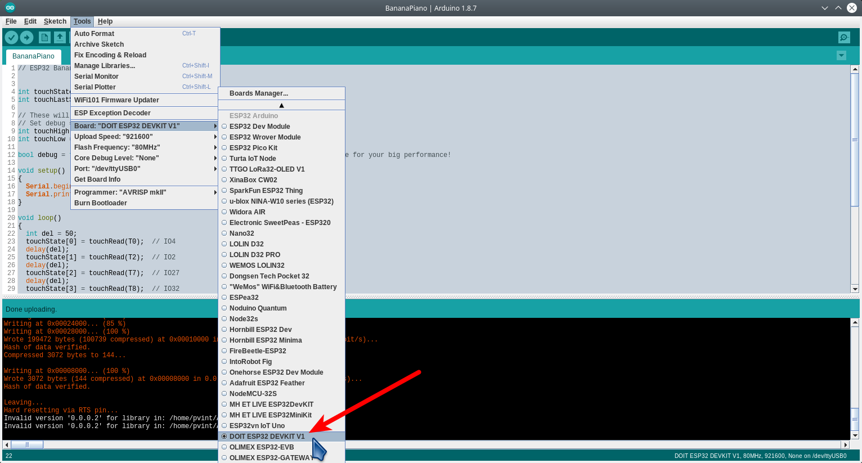Choose Fix Encoding & Reload entry
862x463 pixels.
pyautogui.click(x=145, y=55)
